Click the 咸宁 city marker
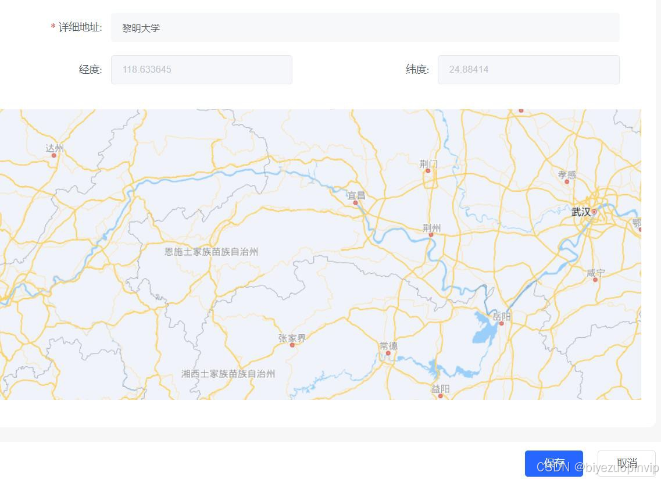Image resolution: width=661 pixels, height=479 pixels. (595, 279)
